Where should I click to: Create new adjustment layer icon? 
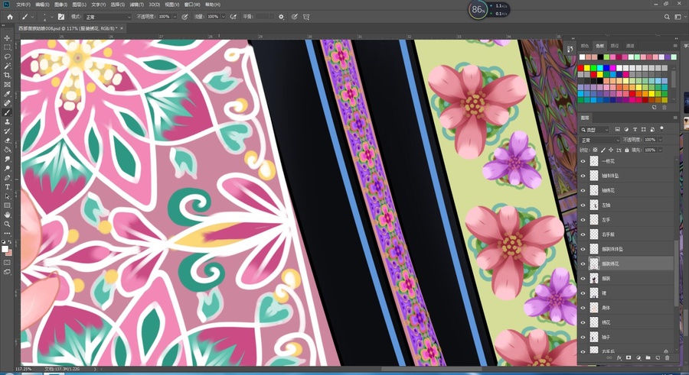(638, 358)
